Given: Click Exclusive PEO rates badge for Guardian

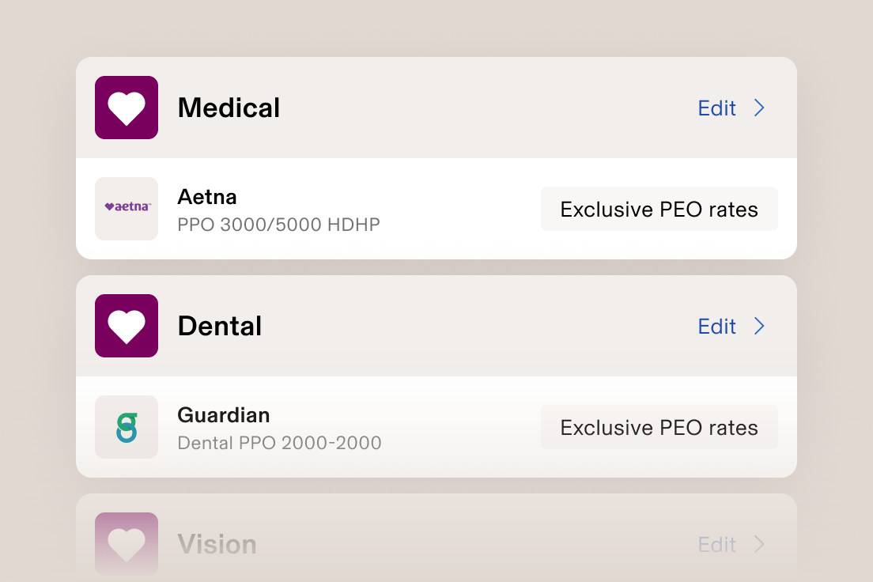Looking at the screenshot, I should tap(659, 428).
